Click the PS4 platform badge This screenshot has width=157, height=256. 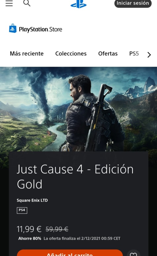(22, 210)
